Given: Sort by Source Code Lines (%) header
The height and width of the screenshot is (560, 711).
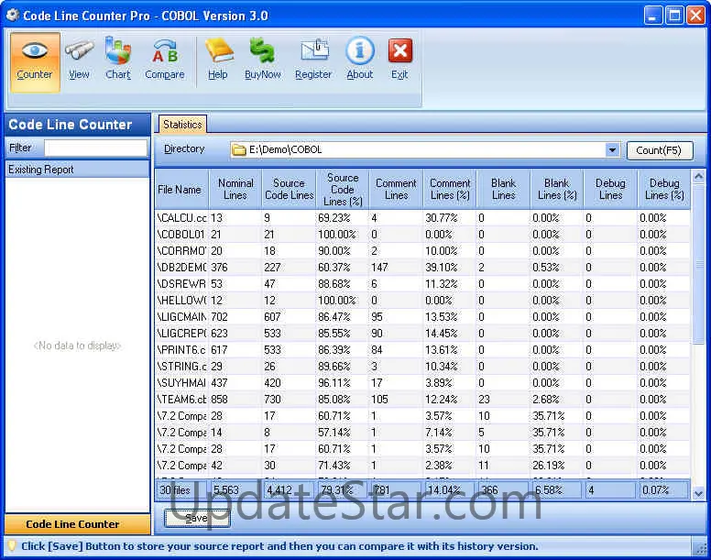Looking at the screenshot, I should point(343,189).
